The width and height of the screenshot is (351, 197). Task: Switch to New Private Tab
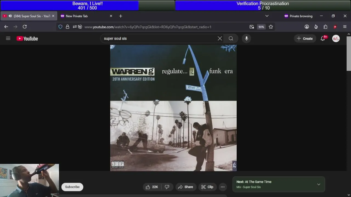[87, 16]
